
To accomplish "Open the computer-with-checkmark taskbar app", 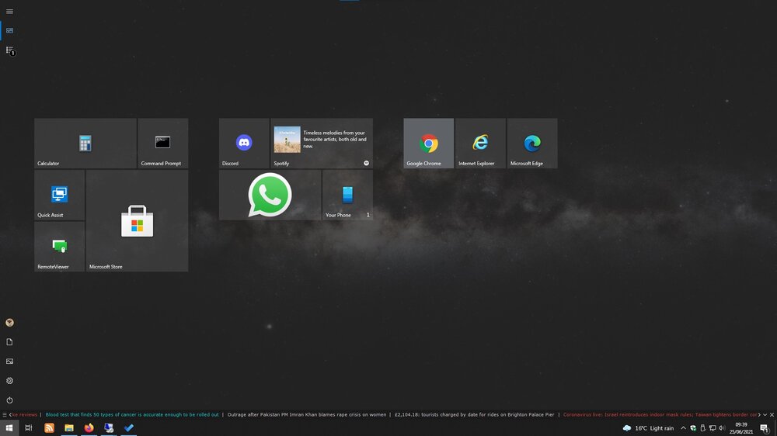I will tap(109, 428).
